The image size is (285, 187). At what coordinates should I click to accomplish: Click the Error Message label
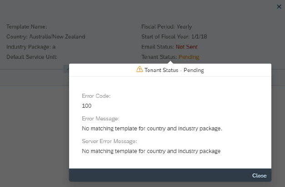[100, 119]
